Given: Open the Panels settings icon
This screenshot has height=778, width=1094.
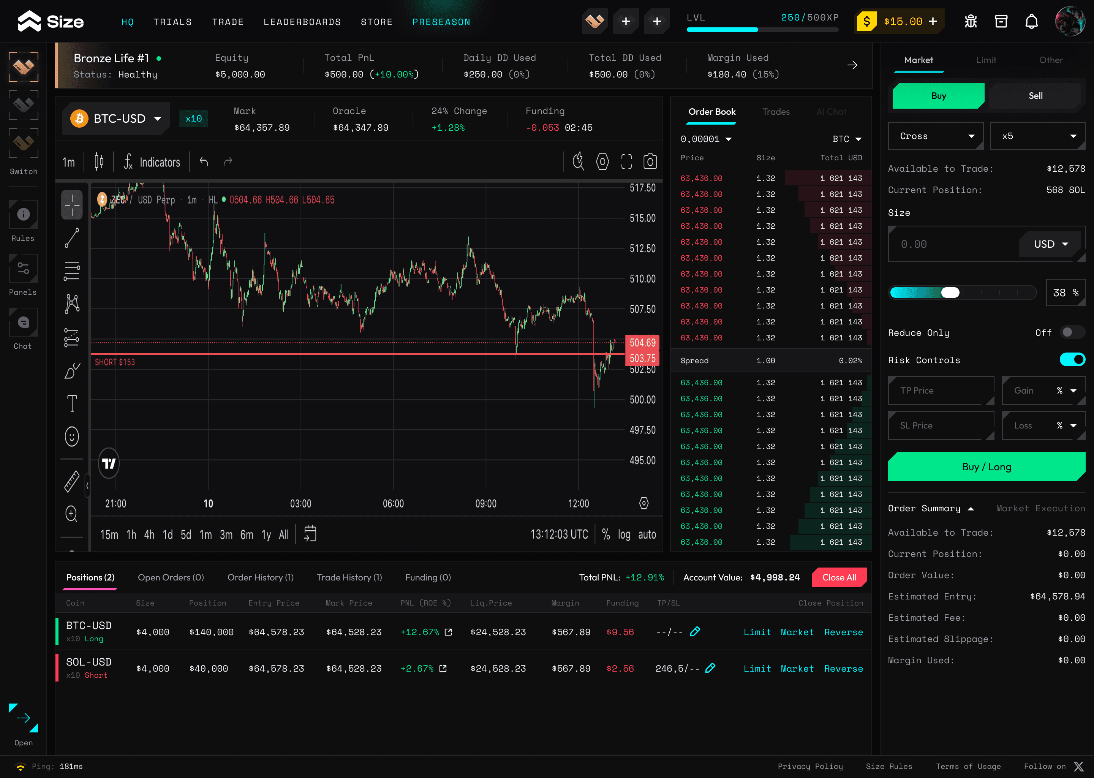Looking at the screenshot, I should pyautogui.click(x=23, y=268).
